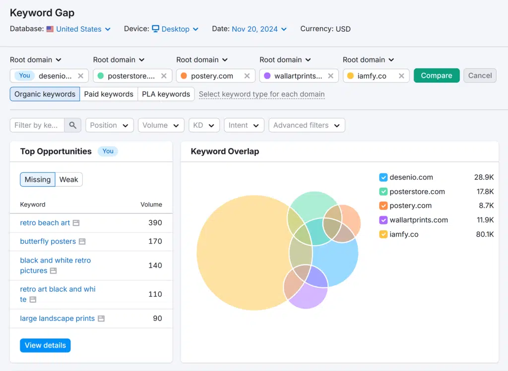Click the Filter by keyword input field
The image size is (508, 371).
tap(37, 125)
